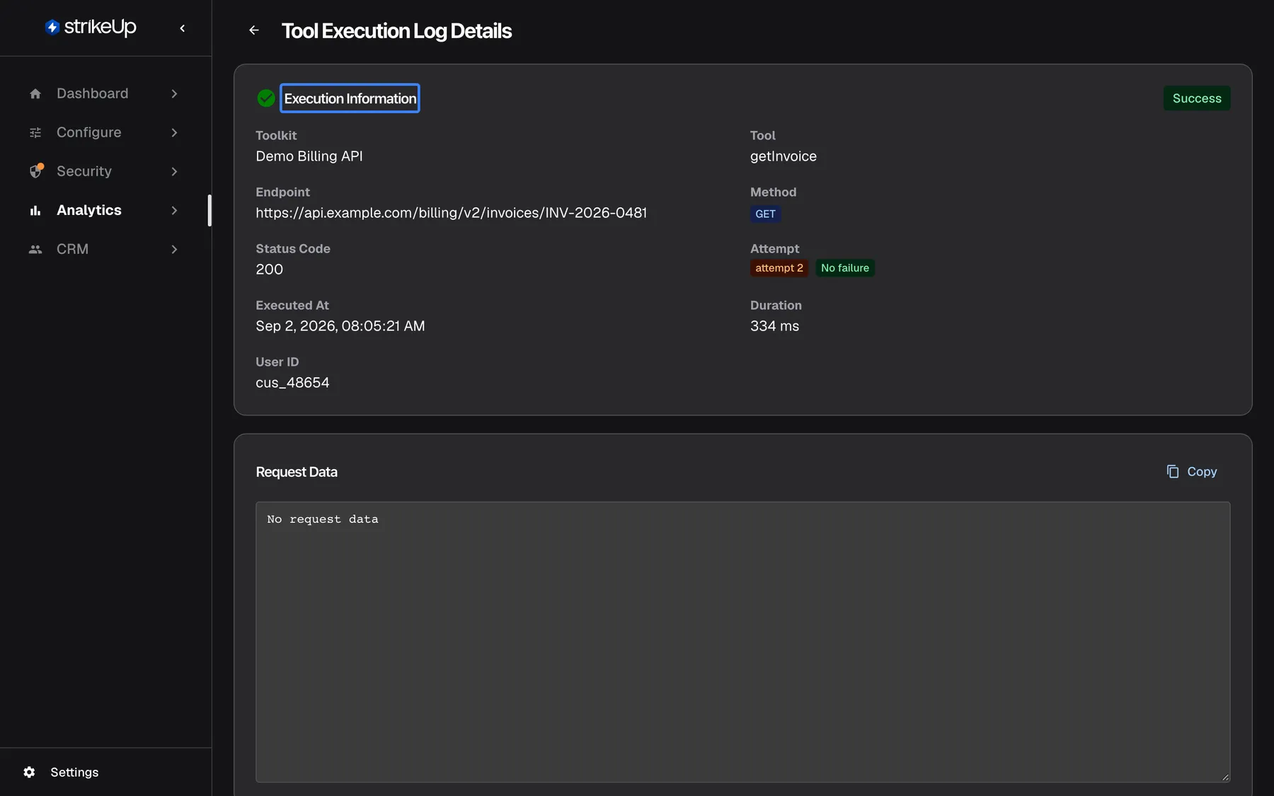Image resolution: width=1274 pixels, height=796 pixels.
Task: Open the Security menu item
Action: click(105, 171)
